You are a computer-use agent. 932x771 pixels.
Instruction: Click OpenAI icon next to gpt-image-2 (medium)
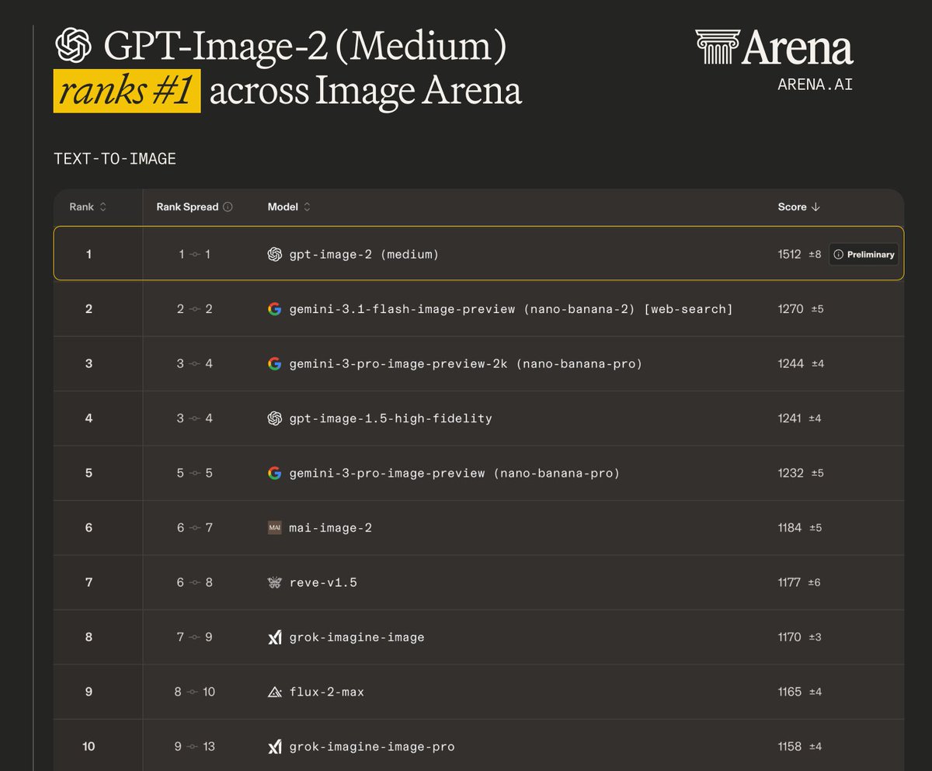(x=274, y=254)
